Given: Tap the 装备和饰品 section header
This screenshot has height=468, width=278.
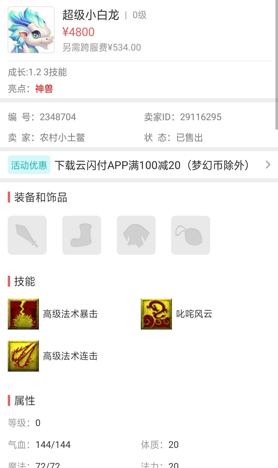Looking at the screenshot, I should (41, 197).
